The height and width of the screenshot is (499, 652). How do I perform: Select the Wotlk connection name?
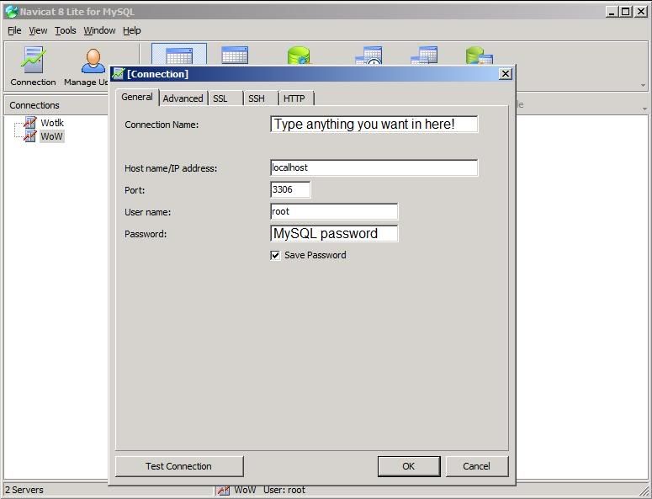coord(52,123)
